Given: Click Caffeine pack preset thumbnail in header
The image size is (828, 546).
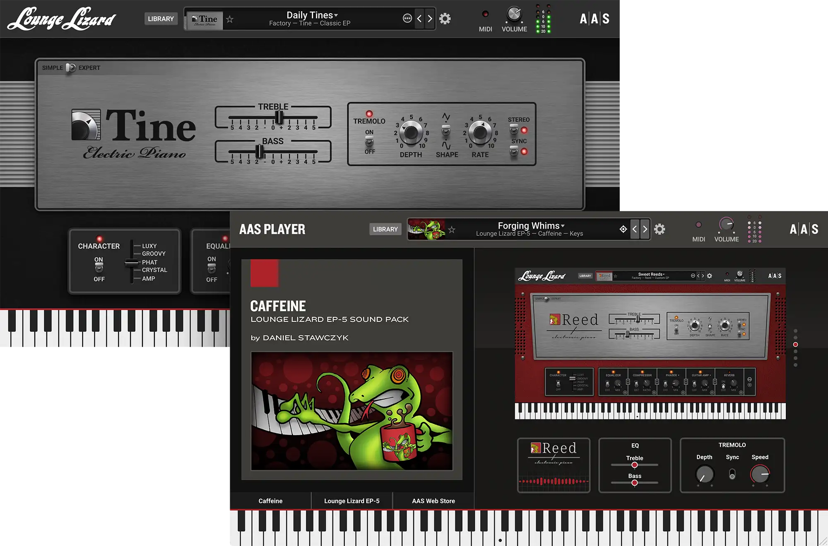Looking at the screenshot, I should click(x=426, y=230).
